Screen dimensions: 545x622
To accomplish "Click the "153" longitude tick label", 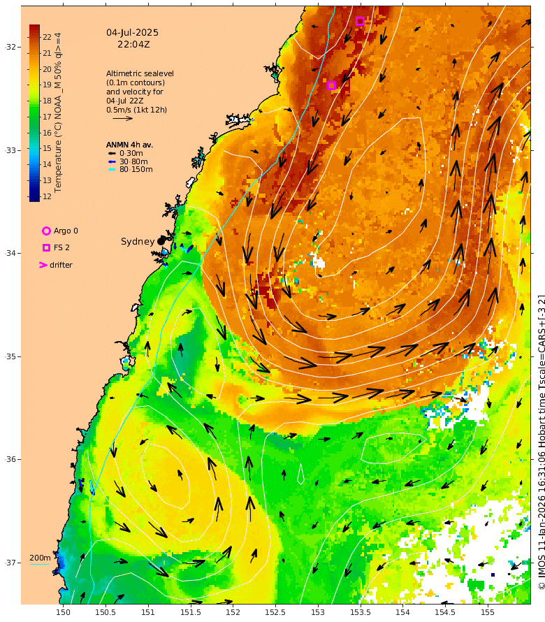I will tap(318, 612).
